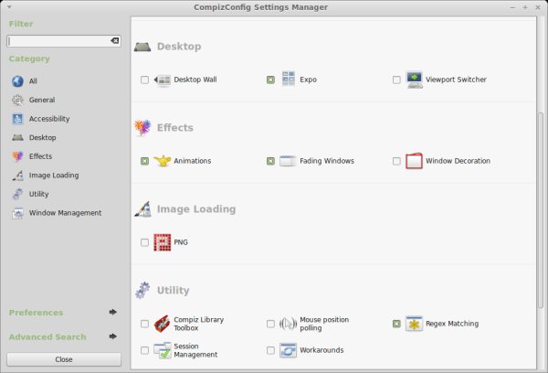Open Viewport Switcher settings by its label
This screenshot has width=548, height=373.
tap(456, 80)
